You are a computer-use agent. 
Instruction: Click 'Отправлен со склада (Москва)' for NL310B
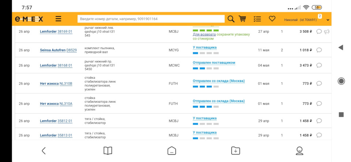[219, 81]
